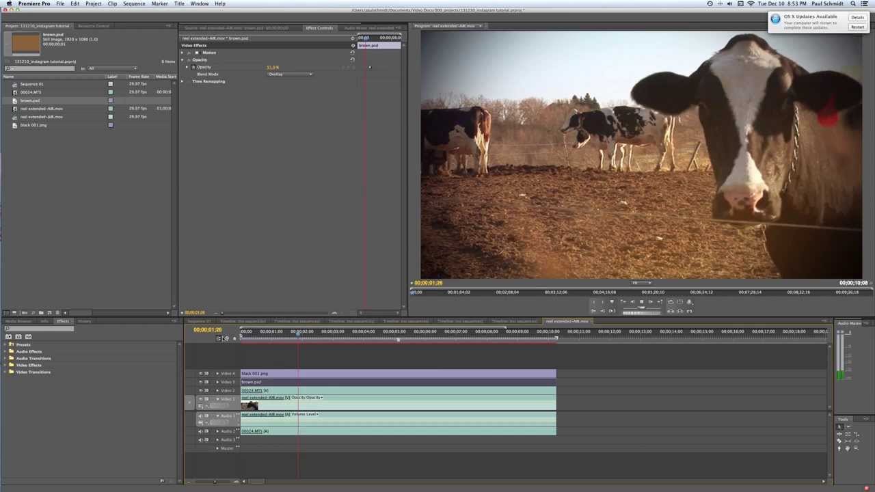Go to In point in Program monitor
The width and height of the screenshot is (875, 492).
593,311
